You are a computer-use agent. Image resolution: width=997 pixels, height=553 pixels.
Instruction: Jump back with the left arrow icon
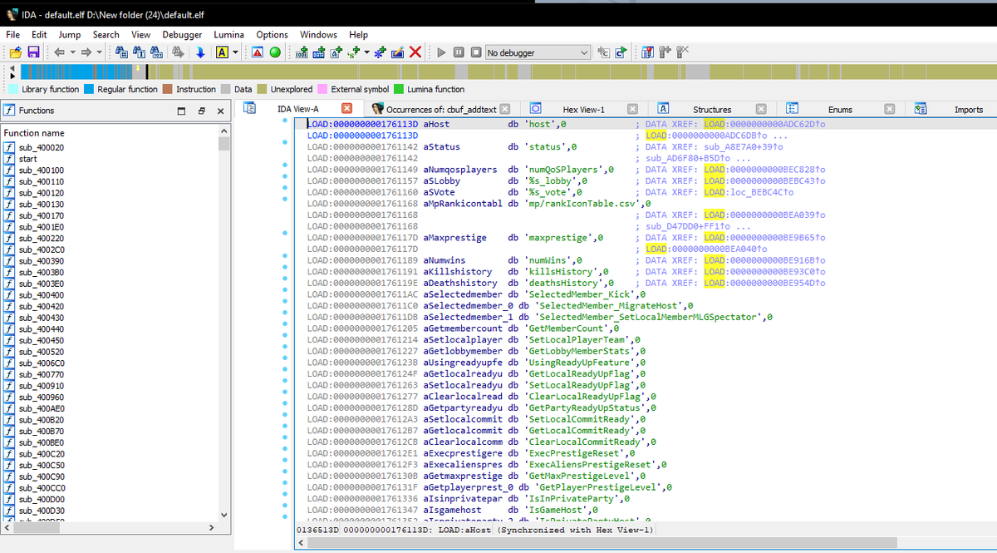(59, 52)
